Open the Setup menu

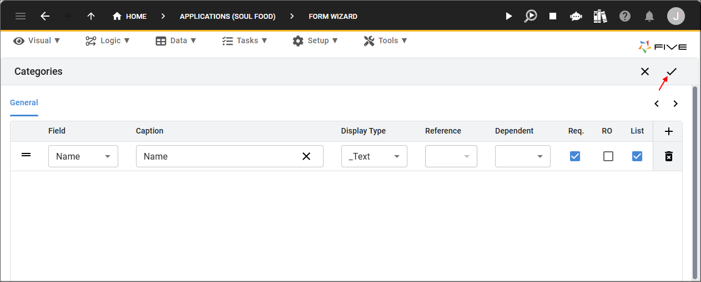click(x=315, y=40)
